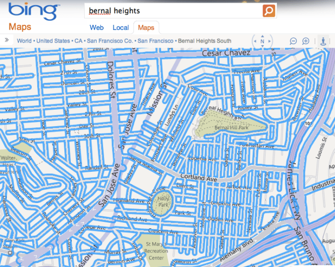The height and width of the screenshot is (267, 335).
Task: Click the San Francisco breadcrumb link
Action: tap(155, 41)
